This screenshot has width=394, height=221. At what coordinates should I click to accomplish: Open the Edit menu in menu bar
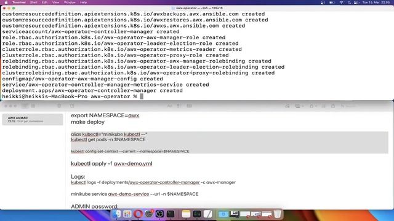point(45,2)
